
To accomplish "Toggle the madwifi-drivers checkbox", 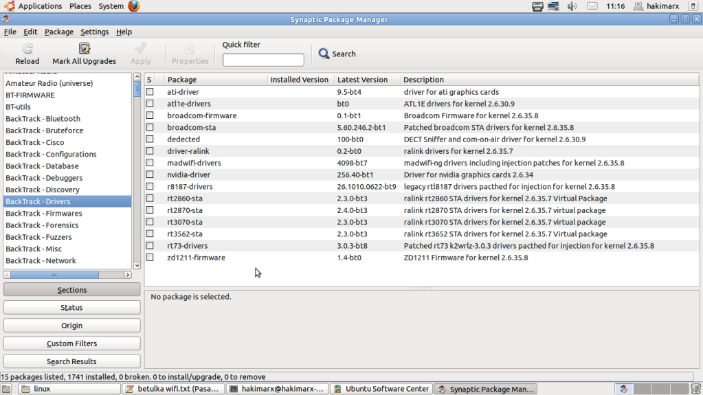I will click(x=150, y=163).
